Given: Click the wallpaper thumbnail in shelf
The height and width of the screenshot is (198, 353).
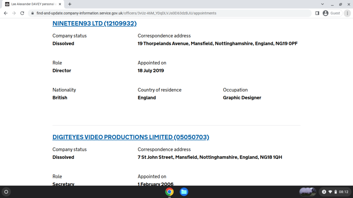Looking at the screenshot, I should 307,192.
